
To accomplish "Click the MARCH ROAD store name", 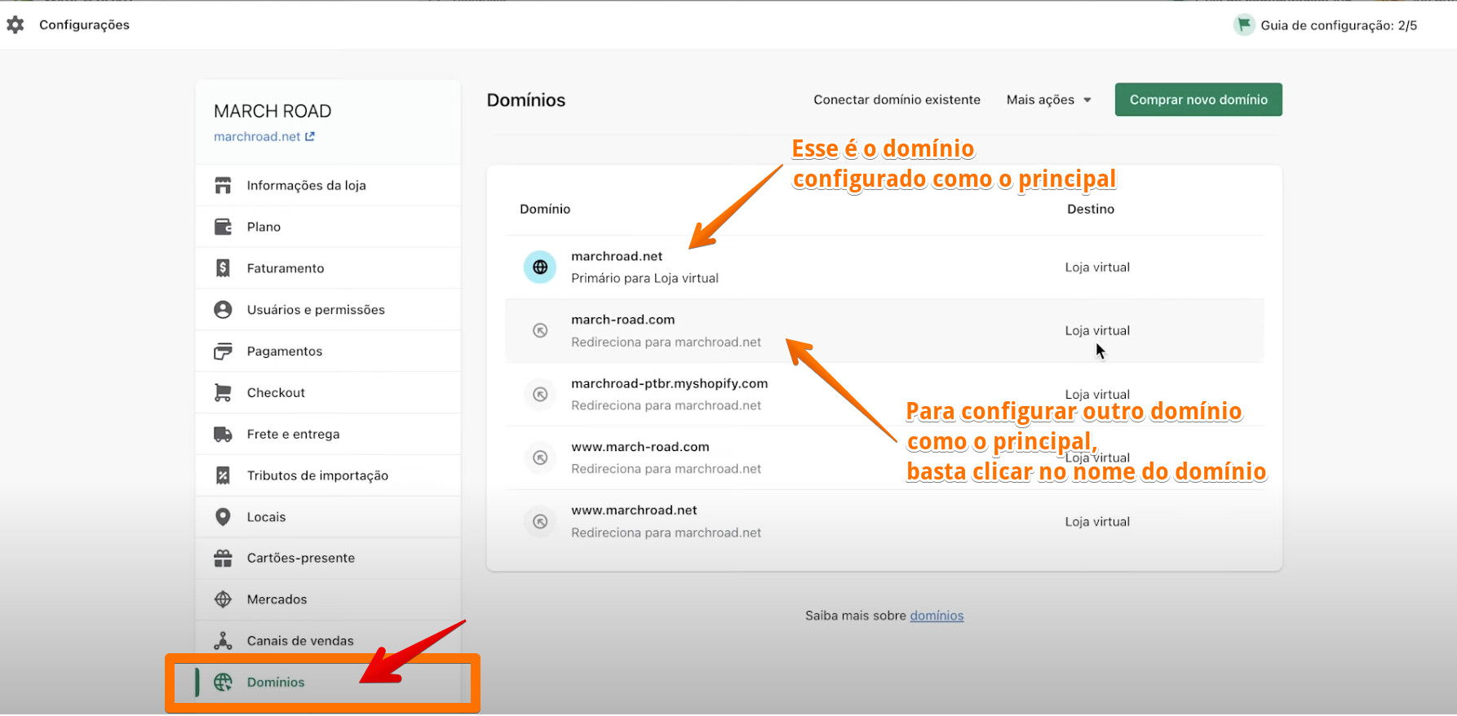I will (x=272, y=112).
